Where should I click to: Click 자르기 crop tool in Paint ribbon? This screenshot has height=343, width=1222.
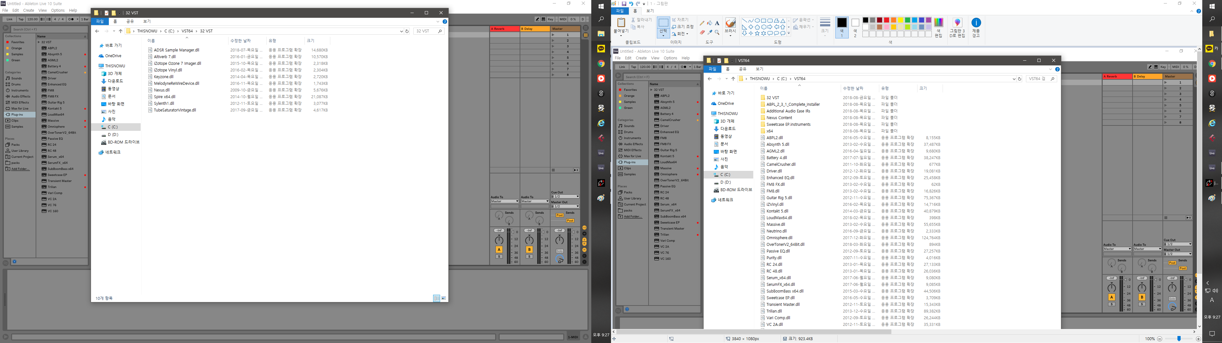tap(680, 20)
